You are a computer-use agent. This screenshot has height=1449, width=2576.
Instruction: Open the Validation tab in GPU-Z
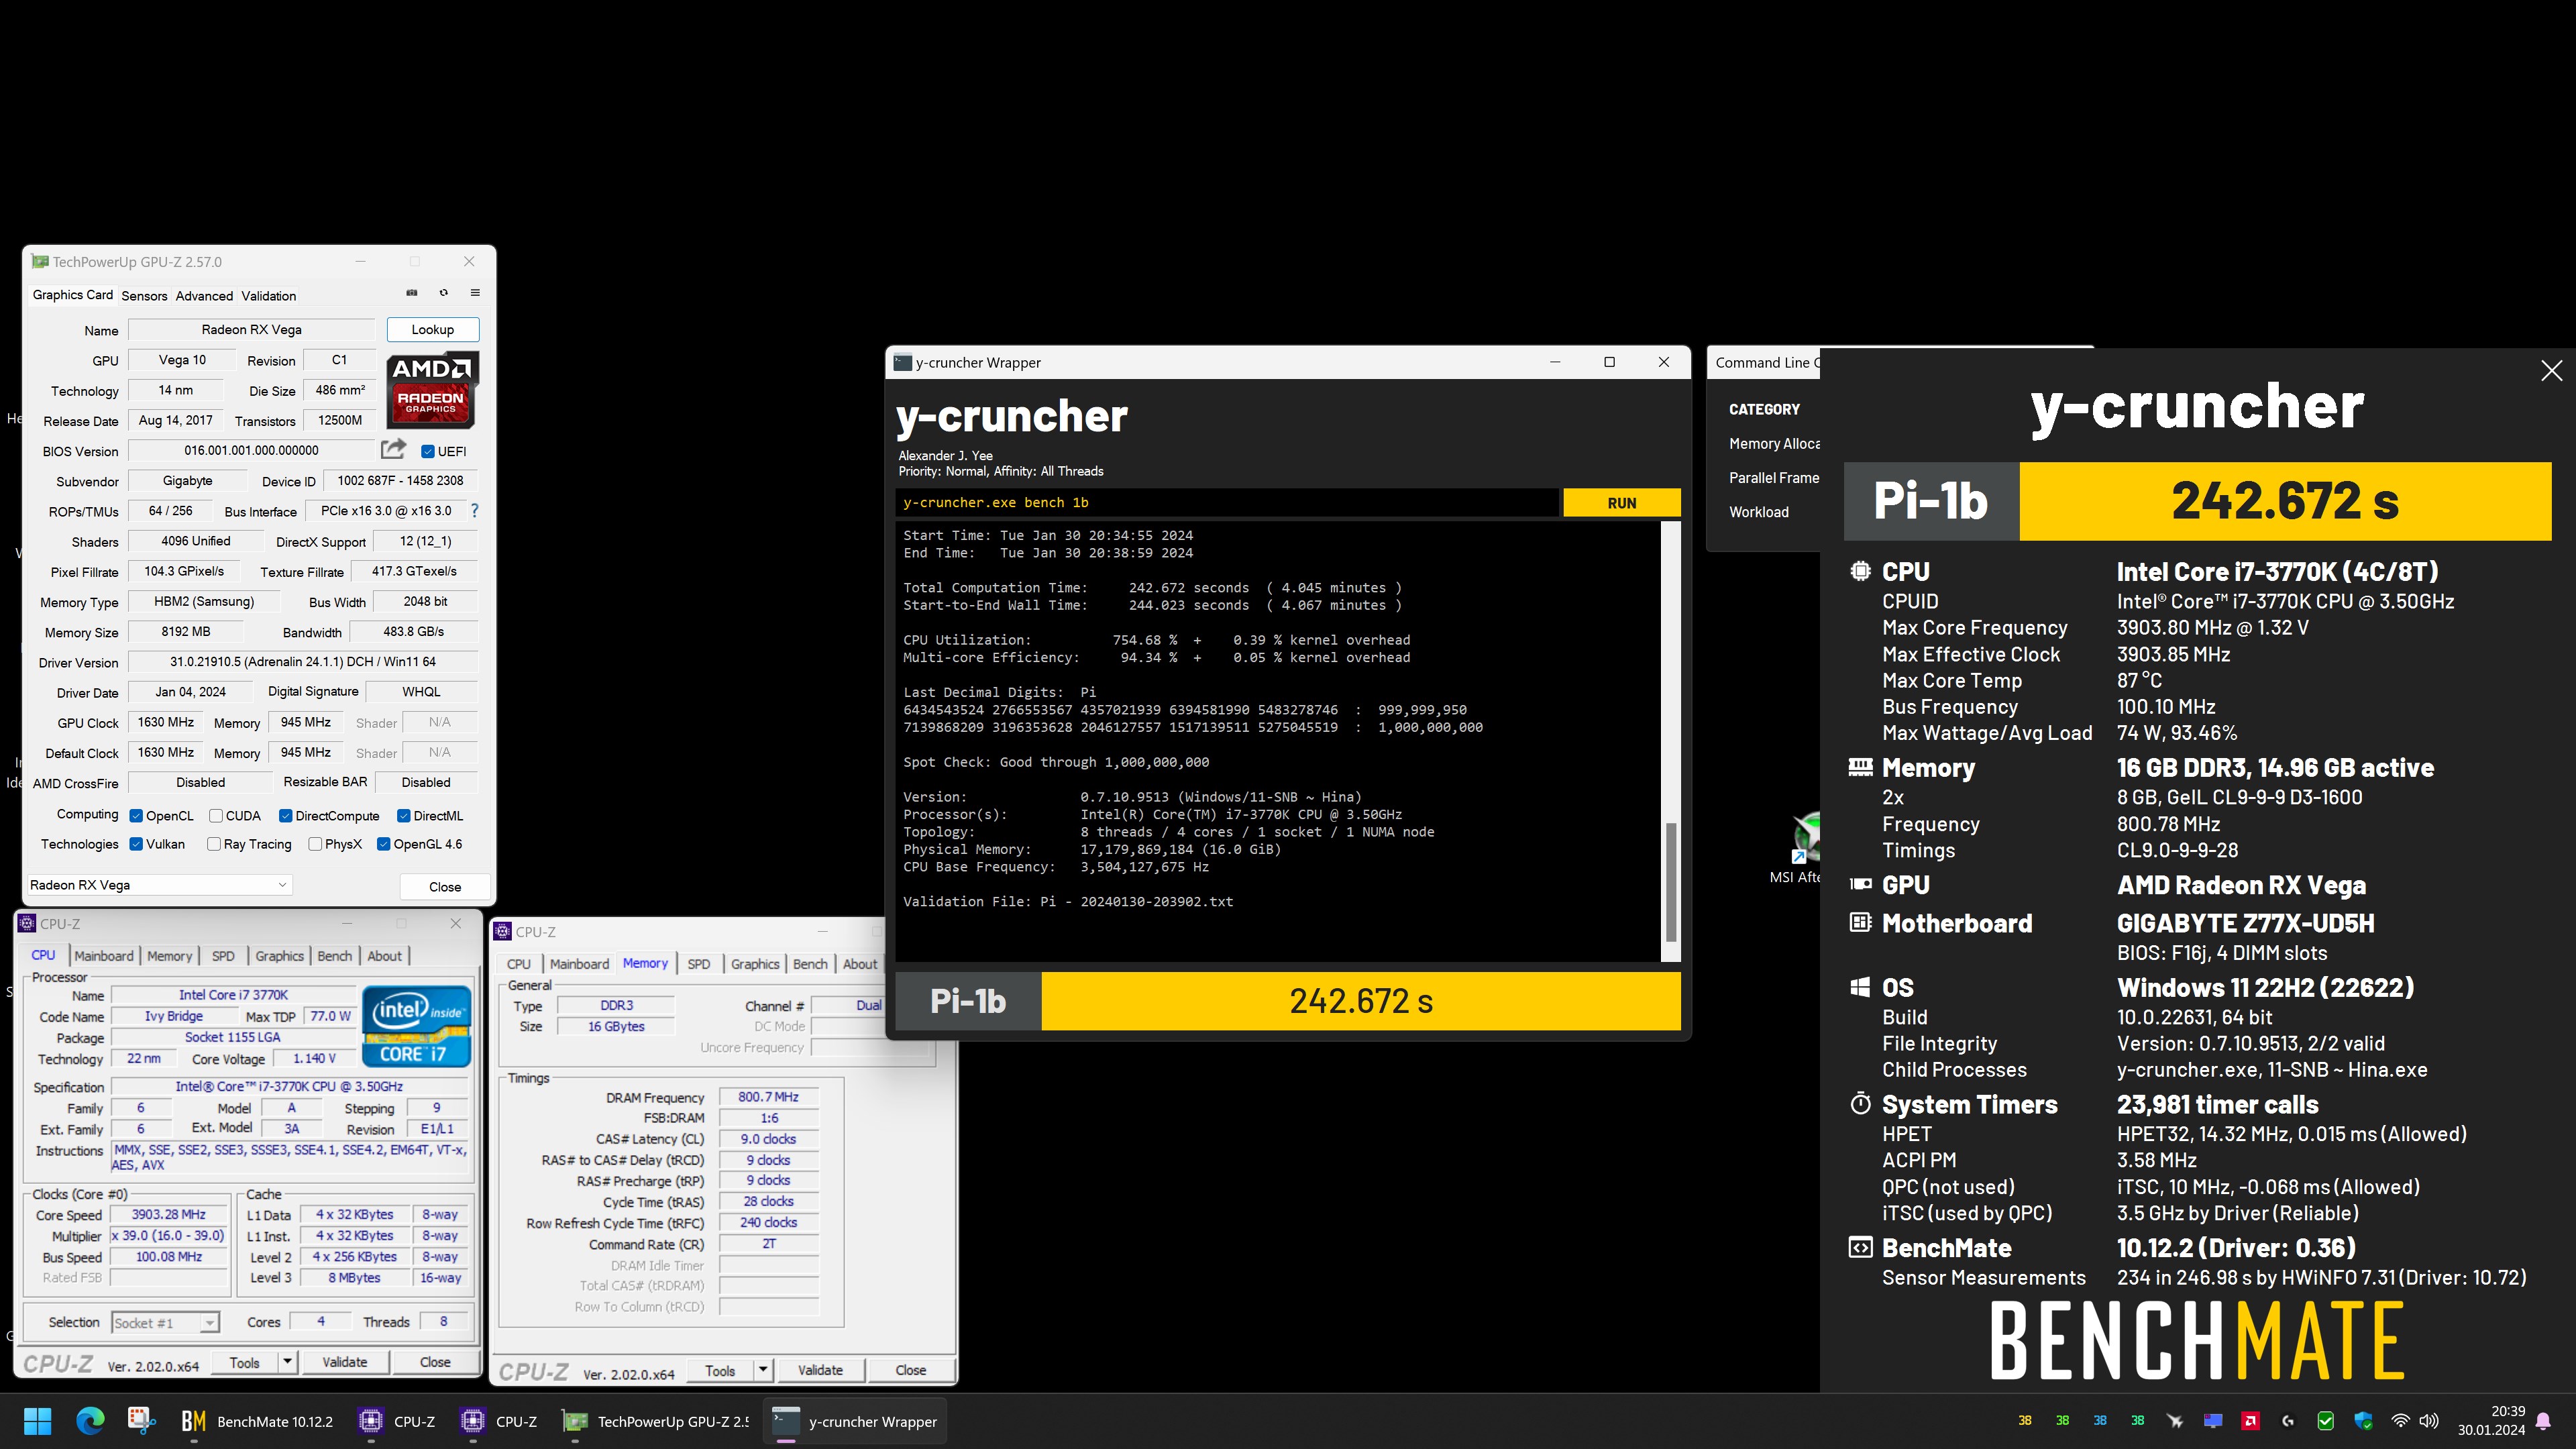268,296
